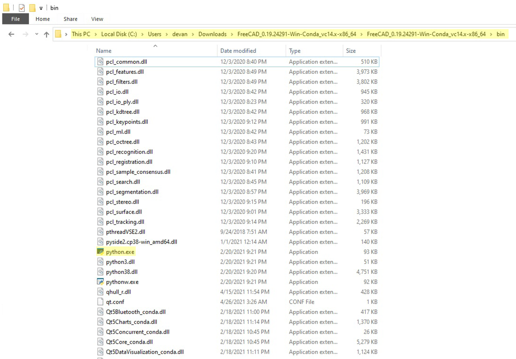
Task: Expand chevron after Users breadcrumb
Action: coord(167,34)
